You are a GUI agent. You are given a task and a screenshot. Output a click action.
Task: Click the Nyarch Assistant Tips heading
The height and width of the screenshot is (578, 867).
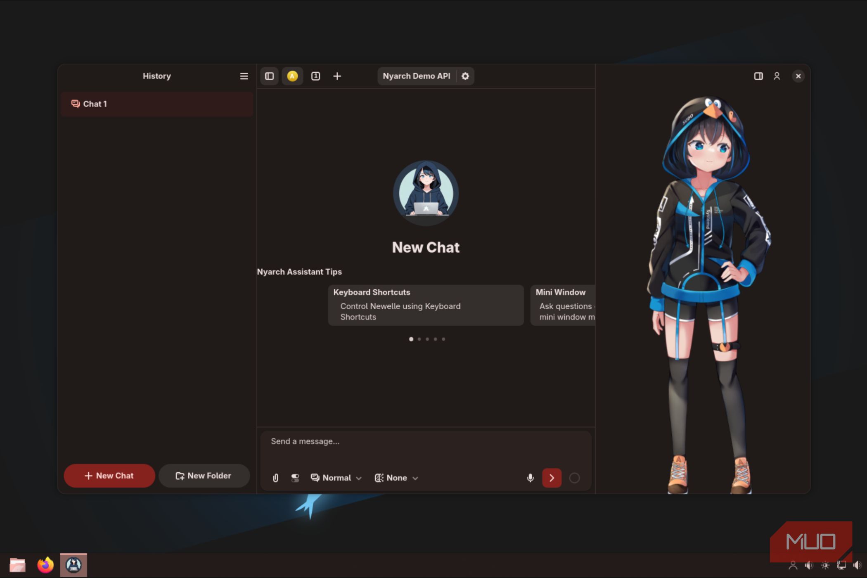[299, 272]
